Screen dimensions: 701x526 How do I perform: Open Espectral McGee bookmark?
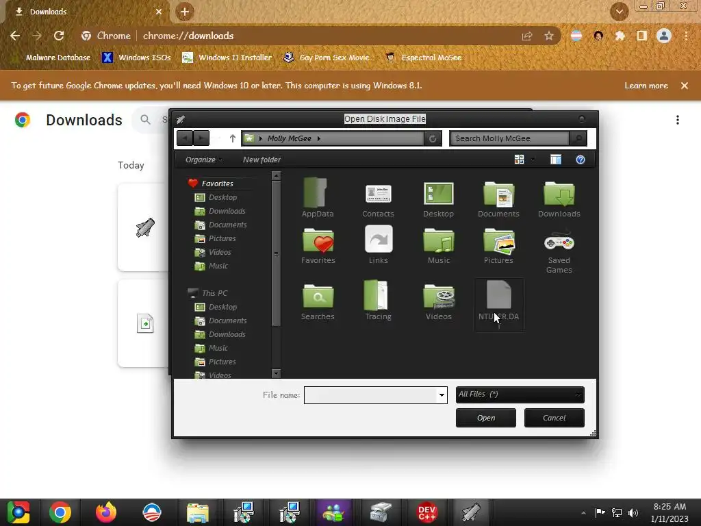point(423,58)
